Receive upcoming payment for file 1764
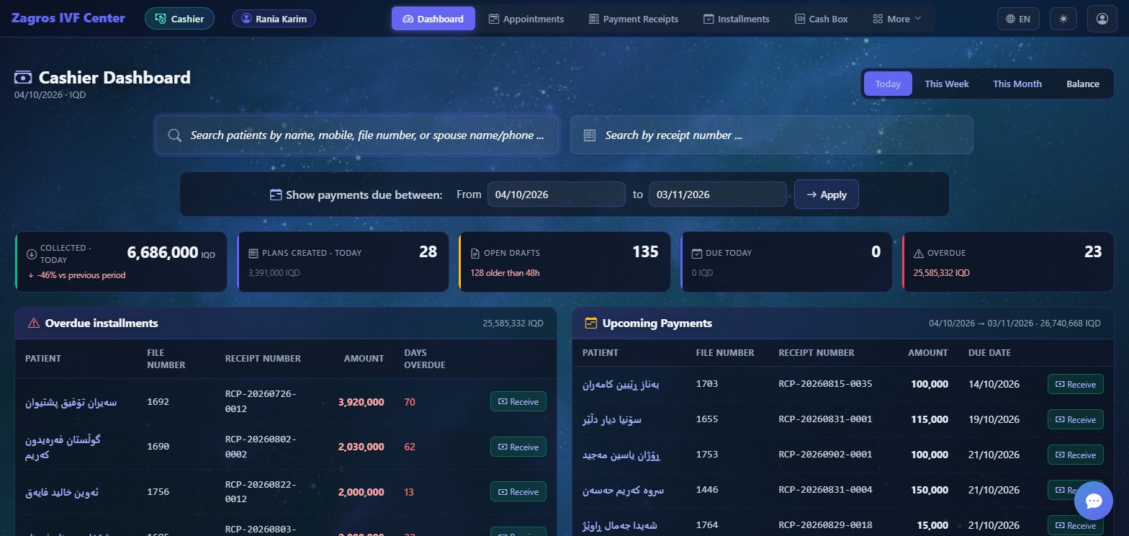 click(1076, 525)
